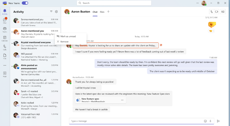Click the fist bump emoji message
Image resolution: width=230 pixels, height=126 pixels.
click(212, 24)
